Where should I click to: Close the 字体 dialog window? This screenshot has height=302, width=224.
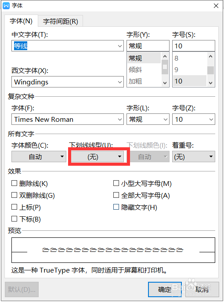pyautogui.click(x=216, y=6)
